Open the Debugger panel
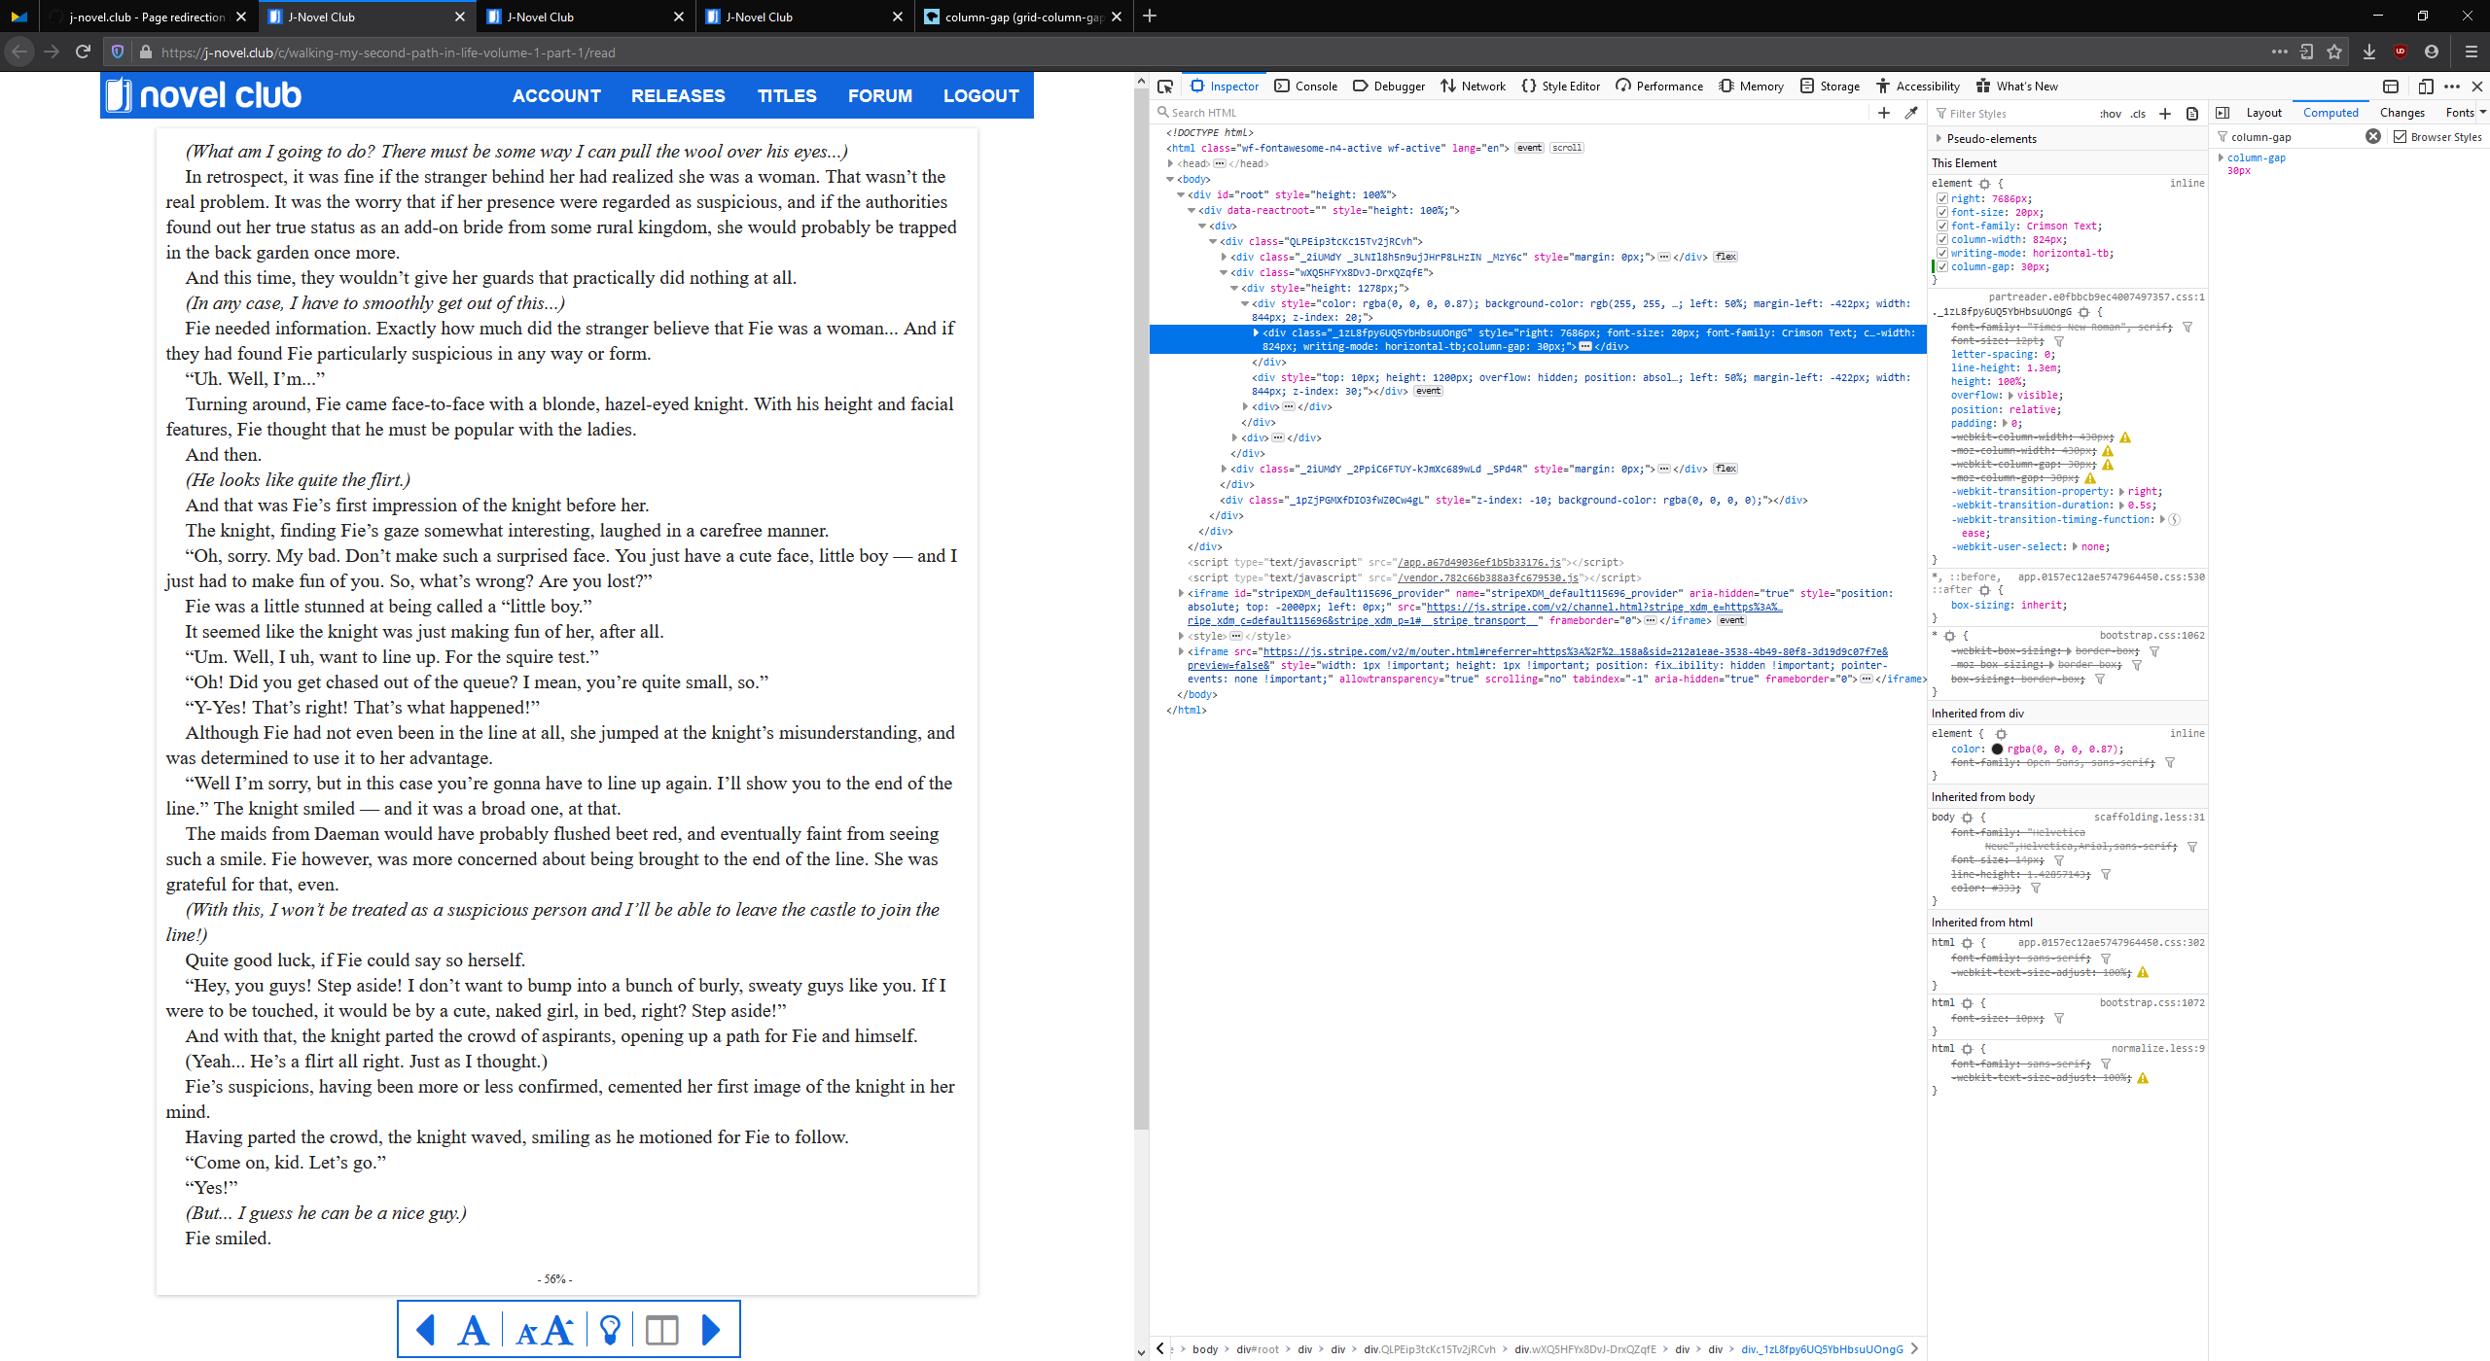 point(1389,87)
